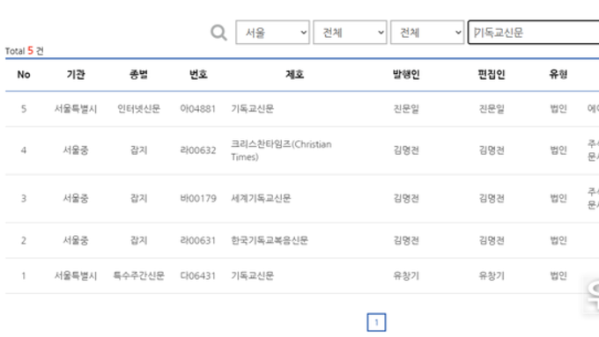Click 특수주간신문 type cell

138,275
